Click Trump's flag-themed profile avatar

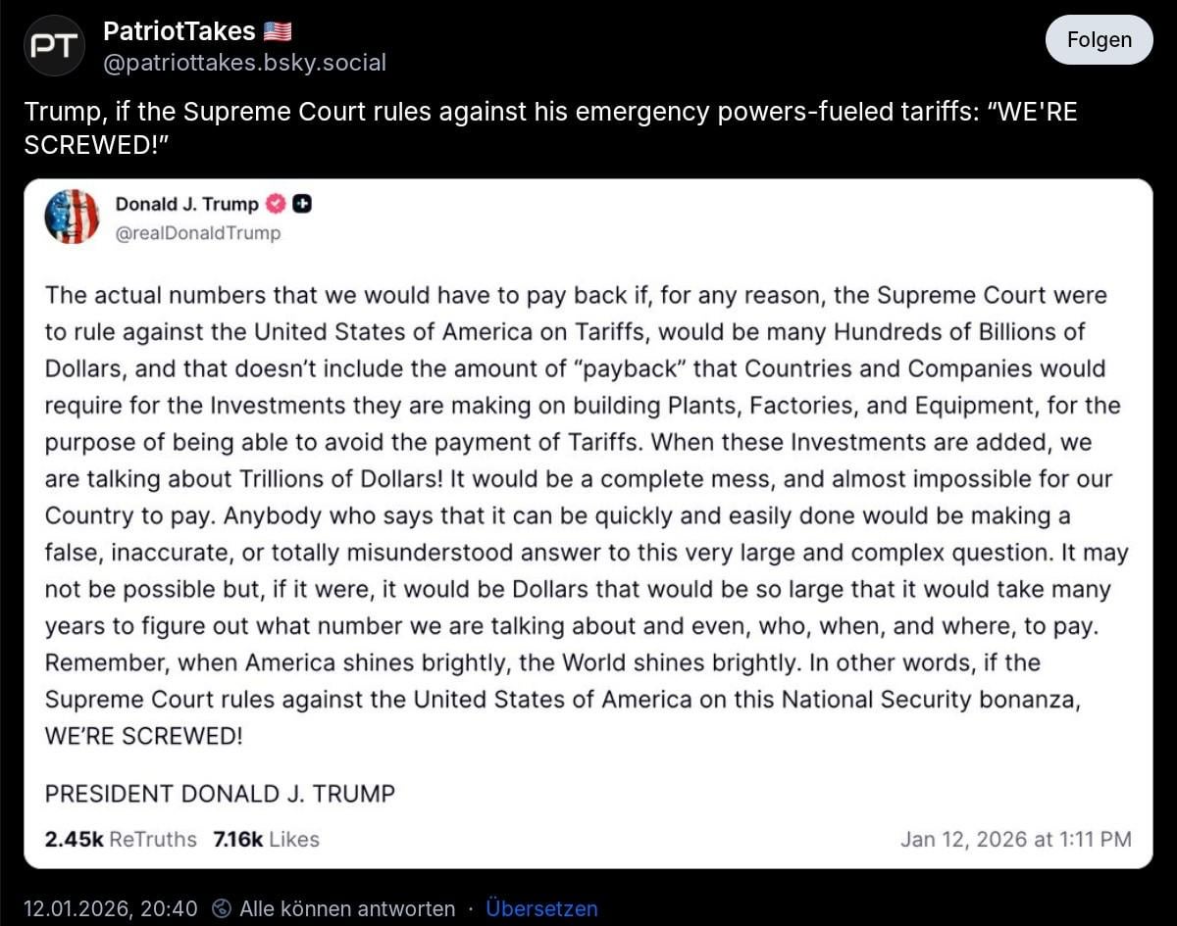click(72, 217)
